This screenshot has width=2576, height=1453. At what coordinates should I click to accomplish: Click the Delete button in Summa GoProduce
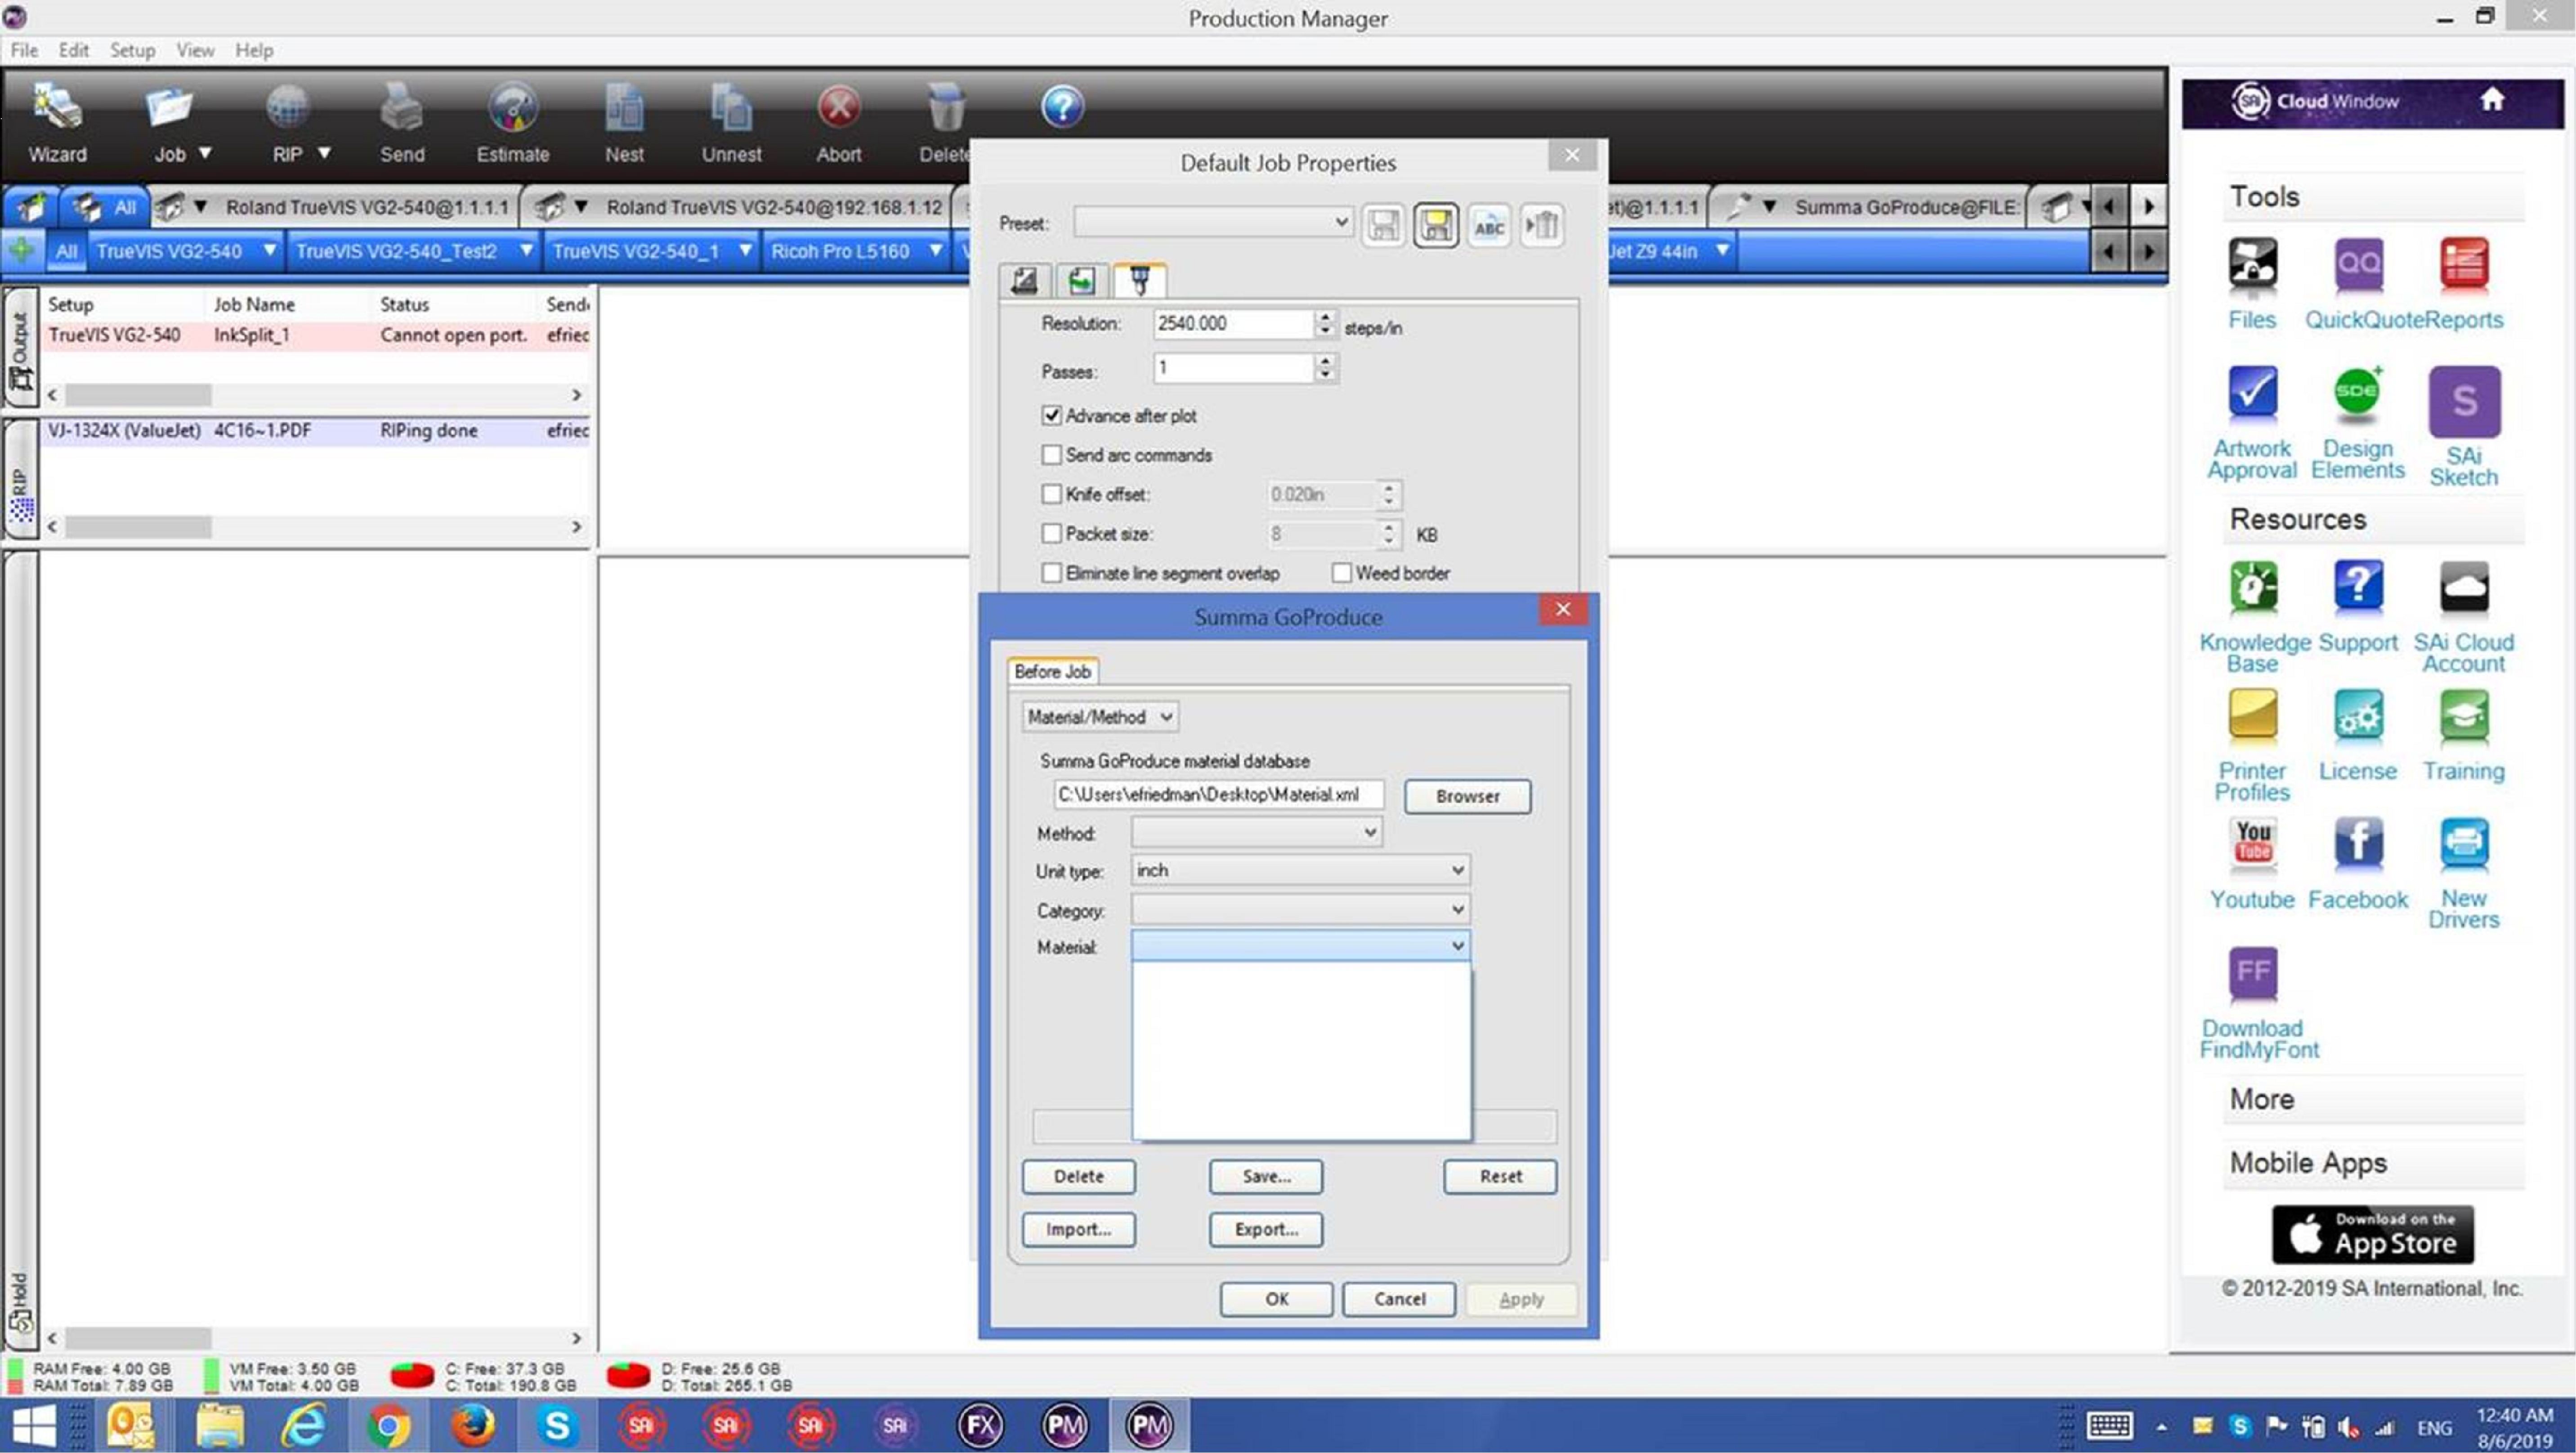click(1078, 1176)
